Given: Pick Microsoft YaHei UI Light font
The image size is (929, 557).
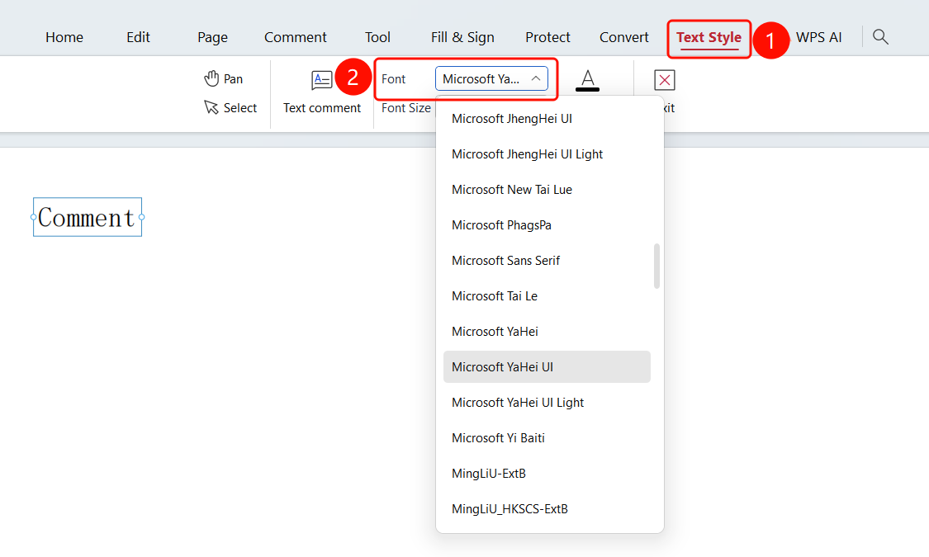Looking at the screenshot, I should pos(547,403).
